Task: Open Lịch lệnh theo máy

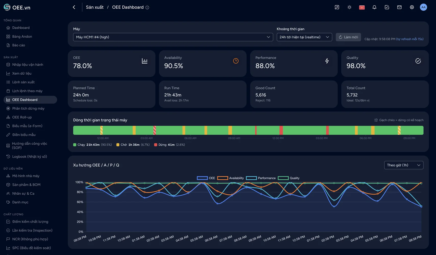Action: click(x=30, y=91)
